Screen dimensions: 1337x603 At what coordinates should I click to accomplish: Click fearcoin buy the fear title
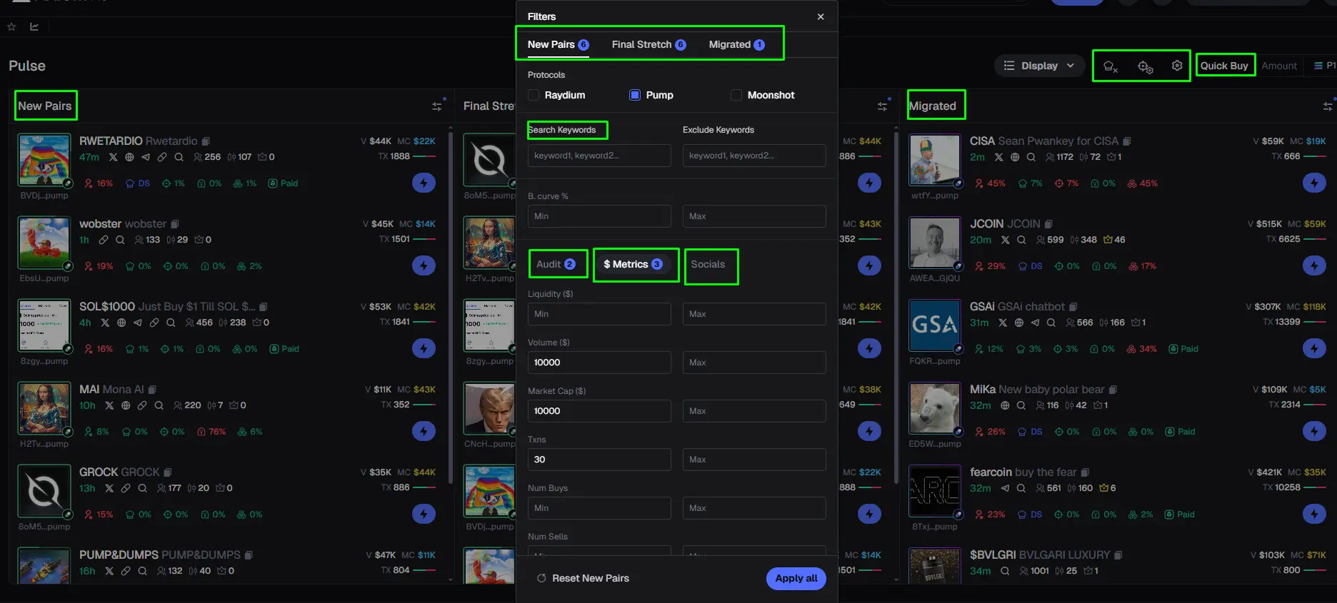tap(1023, 472)
